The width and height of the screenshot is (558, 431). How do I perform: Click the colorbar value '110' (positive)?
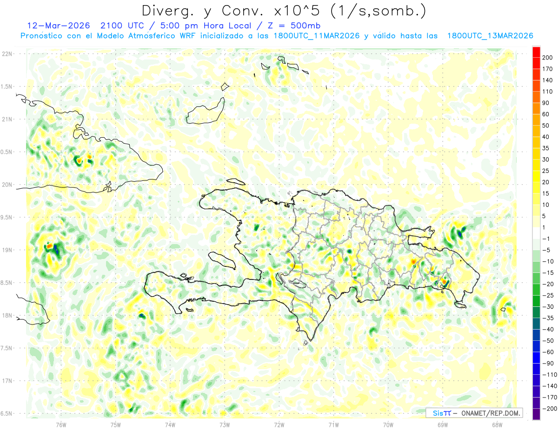pyautogui.click(x=547, y=92)
